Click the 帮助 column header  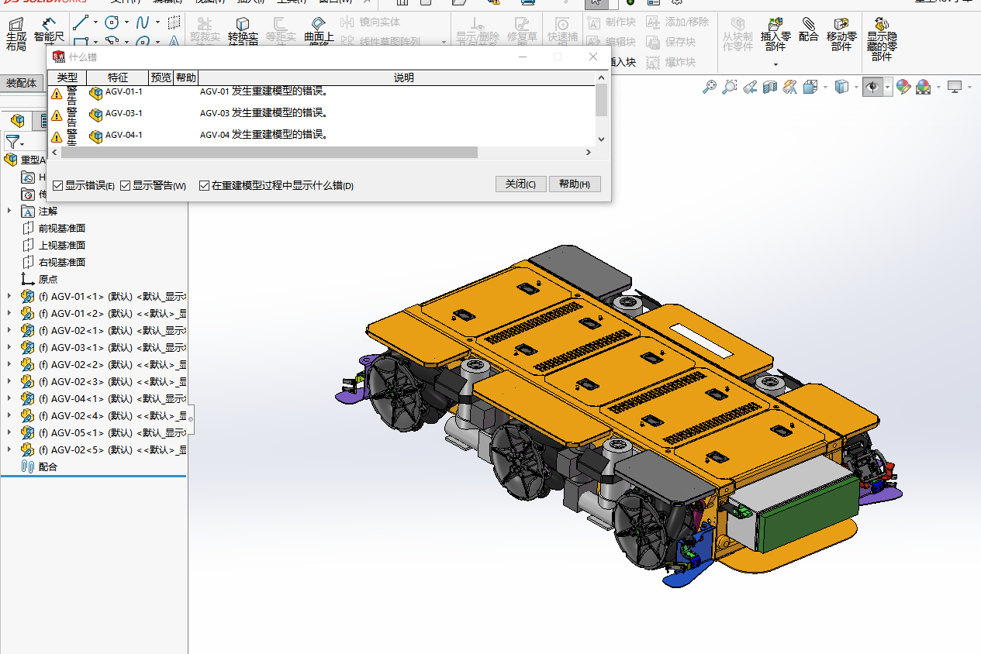185,77
